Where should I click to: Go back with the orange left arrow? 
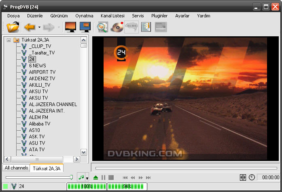tap(29, 27)
